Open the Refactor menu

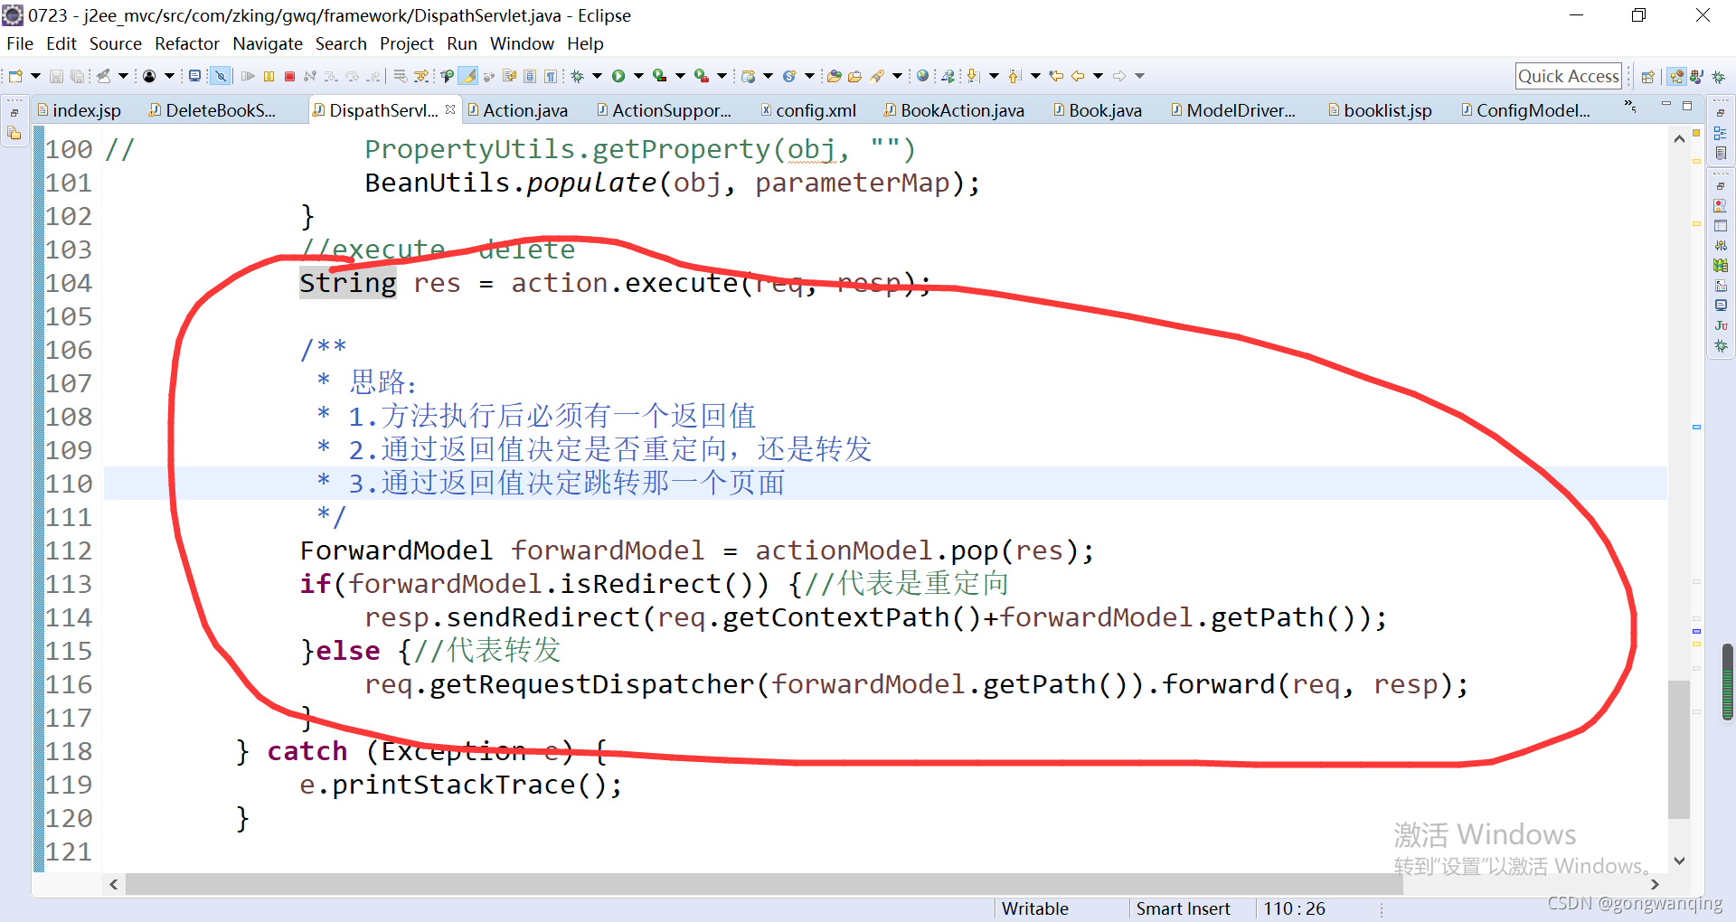tap(186, 43)
